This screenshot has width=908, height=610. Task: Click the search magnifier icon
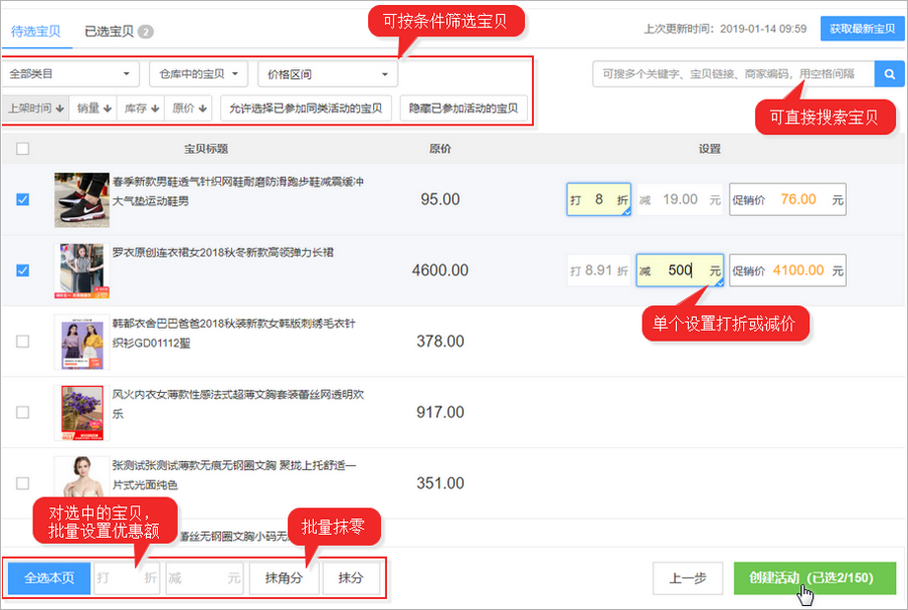click(888, 73)
